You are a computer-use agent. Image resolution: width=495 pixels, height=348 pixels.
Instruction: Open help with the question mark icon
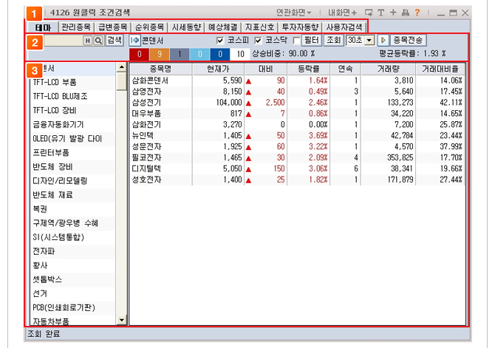click(417, 13)
